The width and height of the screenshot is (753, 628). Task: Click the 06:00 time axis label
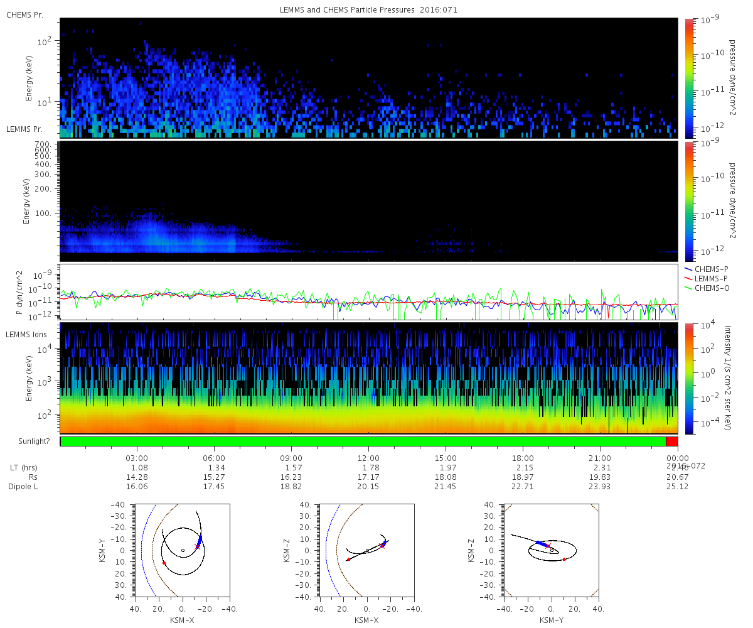point(214,458)
